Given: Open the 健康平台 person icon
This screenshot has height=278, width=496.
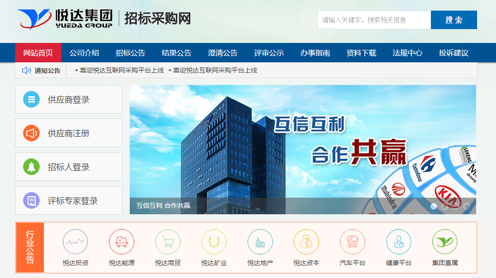Looking at the screenshot, I should 399,242.
